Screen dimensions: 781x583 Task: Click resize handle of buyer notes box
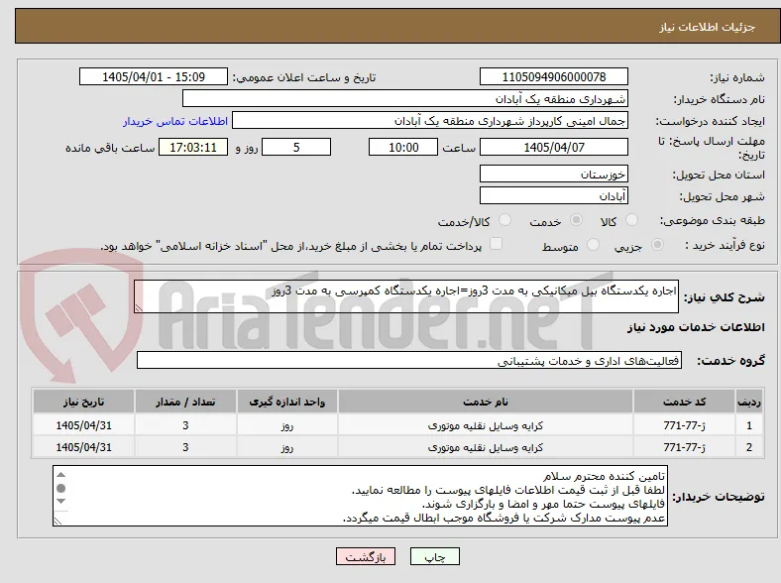pos(57,521)
